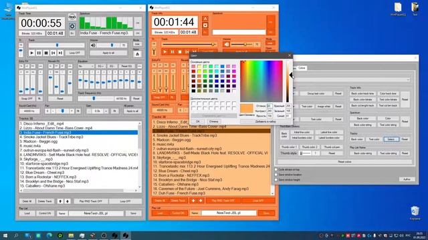Expand the wide combo box in Colors tab
428x240 pixels.
[352, 80]
